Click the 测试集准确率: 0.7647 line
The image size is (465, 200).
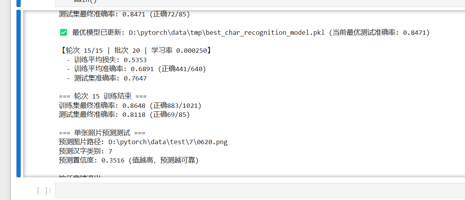(106, 78)
